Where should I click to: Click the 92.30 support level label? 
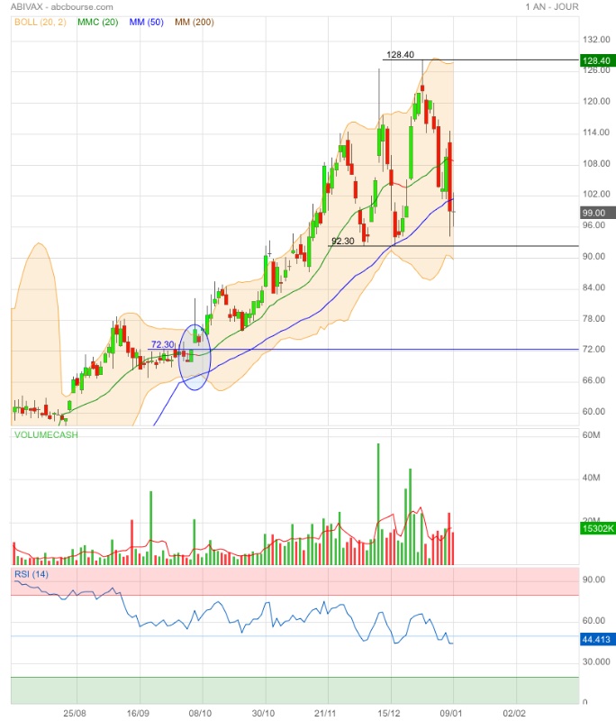(343, 241)
